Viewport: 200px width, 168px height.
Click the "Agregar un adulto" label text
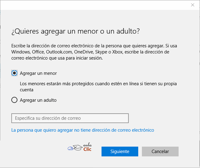click(x=38, y=100)
